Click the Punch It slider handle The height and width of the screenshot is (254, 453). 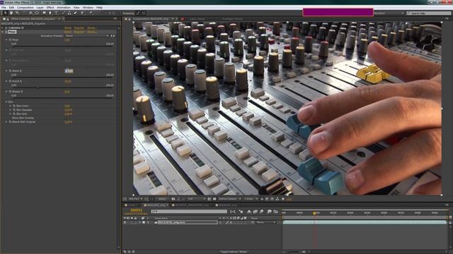pos(38,87)
